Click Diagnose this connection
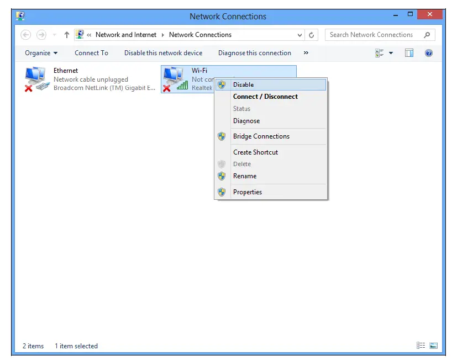 pos(255,53)
